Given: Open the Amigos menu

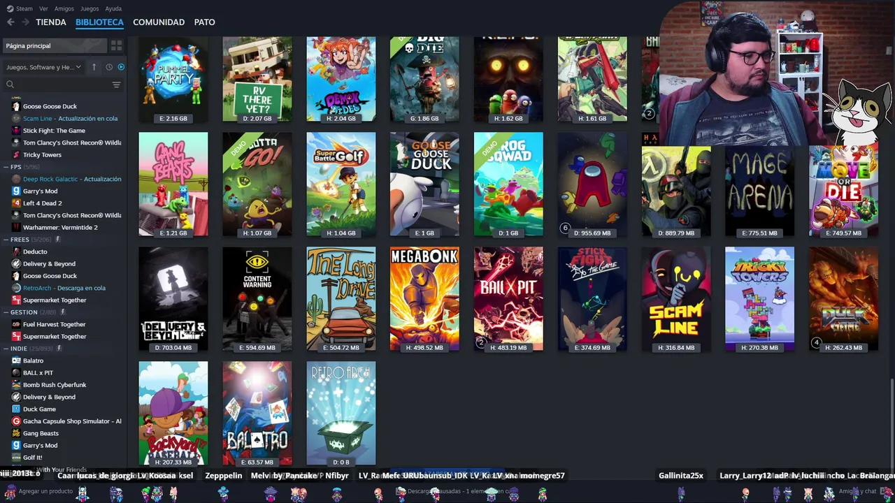Looking at the screenshot, I should [x=64, y=8].
